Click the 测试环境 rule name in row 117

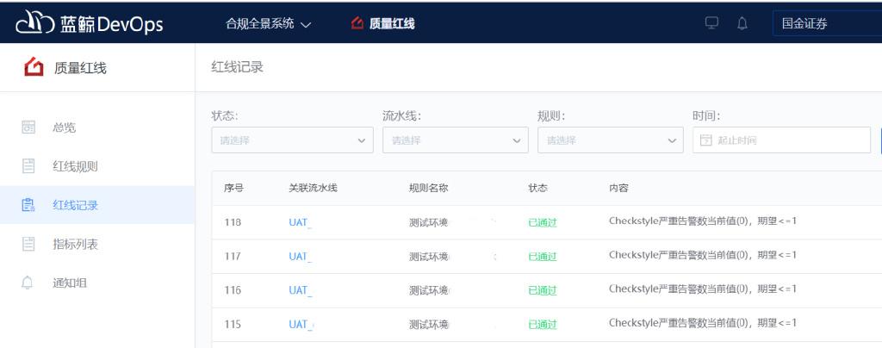tap(429, 257)
